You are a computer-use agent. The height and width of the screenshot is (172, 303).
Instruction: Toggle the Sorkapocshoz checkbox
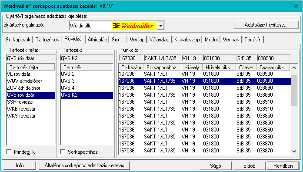63,152
